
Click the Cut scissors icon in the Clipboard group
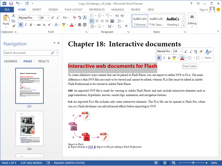pos(13,16)
